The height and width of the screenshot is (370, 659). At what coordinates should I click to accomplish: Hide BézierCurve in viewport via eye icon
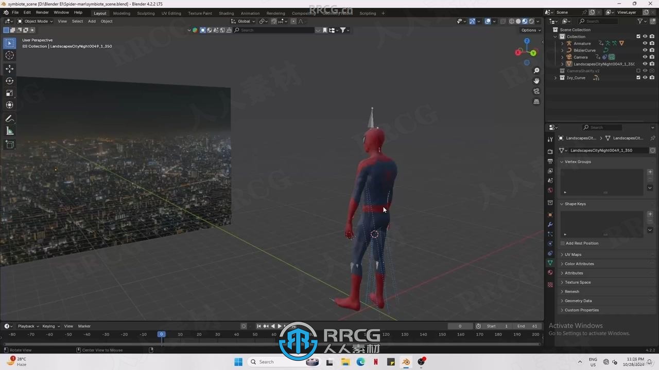coord(645,50)
